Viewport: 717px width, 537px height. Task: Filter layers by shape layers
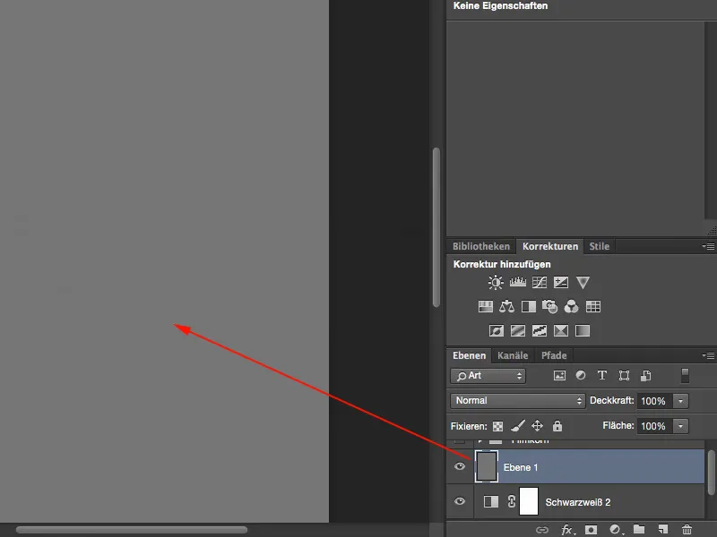(624, 376)
